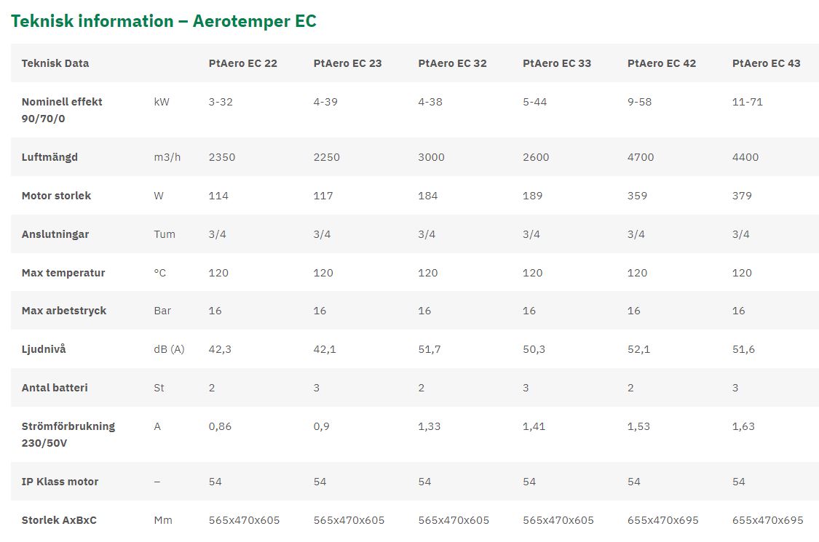The height and width of the screenshot is (542, 819).
Task: Select the 'Anslutningar' row label
Action: click(x=56, y=234)
